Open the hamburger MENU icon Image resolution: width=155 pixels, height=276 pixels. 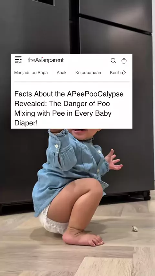point(18,60)
